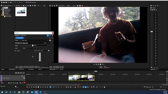
Task: Open project using the folder icon
Action: [x=4, y=2]
